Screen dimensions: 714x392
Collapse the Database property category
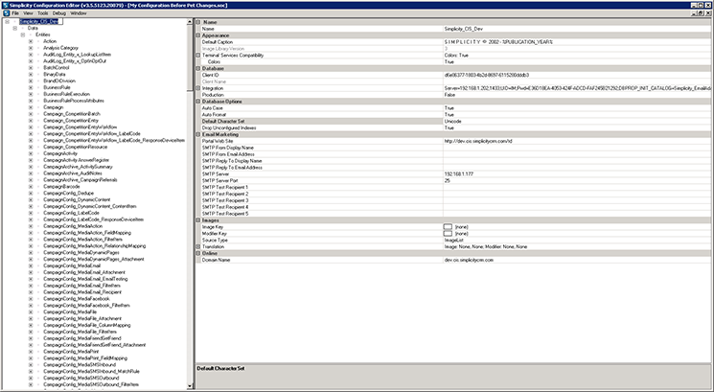pos(198,68)
